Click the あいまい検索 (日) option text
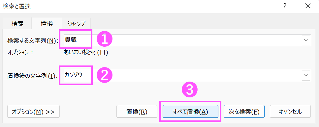Viewport: 319px width, 127px height. [x=86, y=52]
